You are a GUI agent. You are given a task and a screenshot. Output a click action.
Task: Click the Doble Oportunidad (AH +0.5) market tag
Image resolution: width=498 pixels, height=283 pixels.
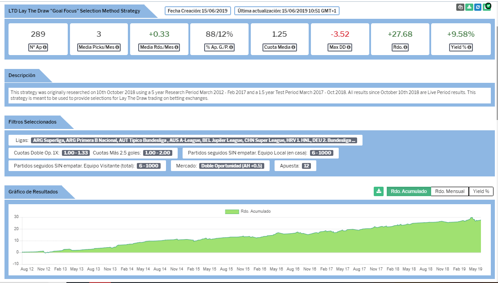232,166
